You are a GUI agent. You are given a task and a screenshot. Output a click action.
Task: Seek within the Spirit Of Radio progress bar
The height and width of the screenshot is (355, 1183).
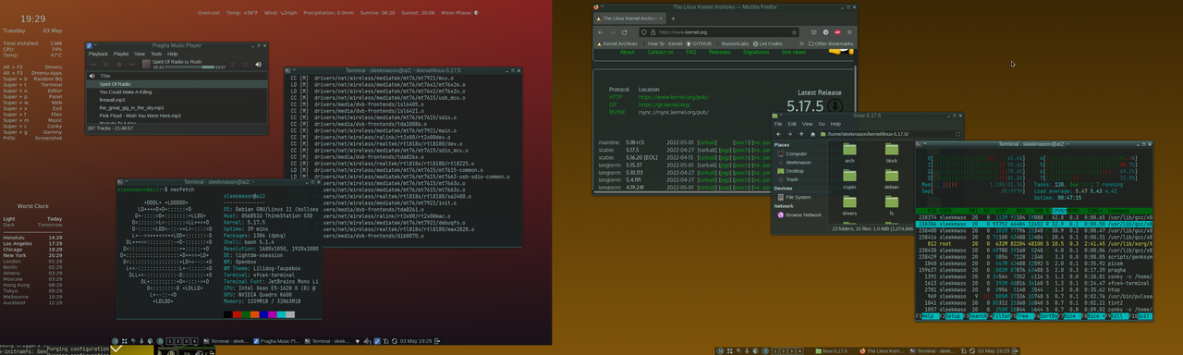point(189,67)
